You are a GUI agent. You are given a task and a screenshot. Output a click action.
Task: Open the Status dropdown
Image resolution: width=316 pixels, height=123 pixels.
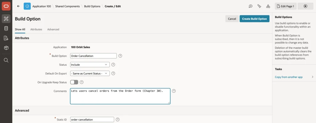point(90,65)
